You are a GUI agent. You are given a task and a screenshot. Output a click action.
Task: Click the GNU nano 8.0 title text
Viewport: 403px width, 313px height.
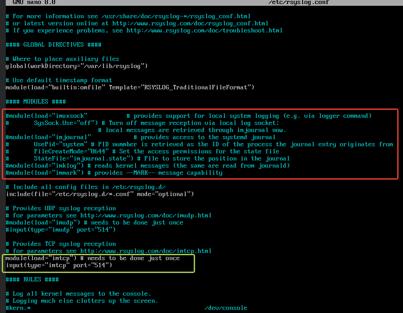(x=34, y=2)
